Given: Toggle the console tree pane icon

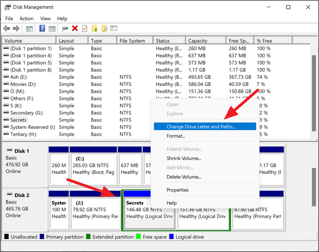Looking at the screenshot, I should pyautogui.click(x=29, y=29).
